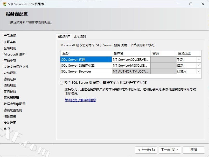The height and width of the screenshot is (157, 209).
Task: Select 产品密钥 step in the sidebar
Action: [x=10, y=36]
